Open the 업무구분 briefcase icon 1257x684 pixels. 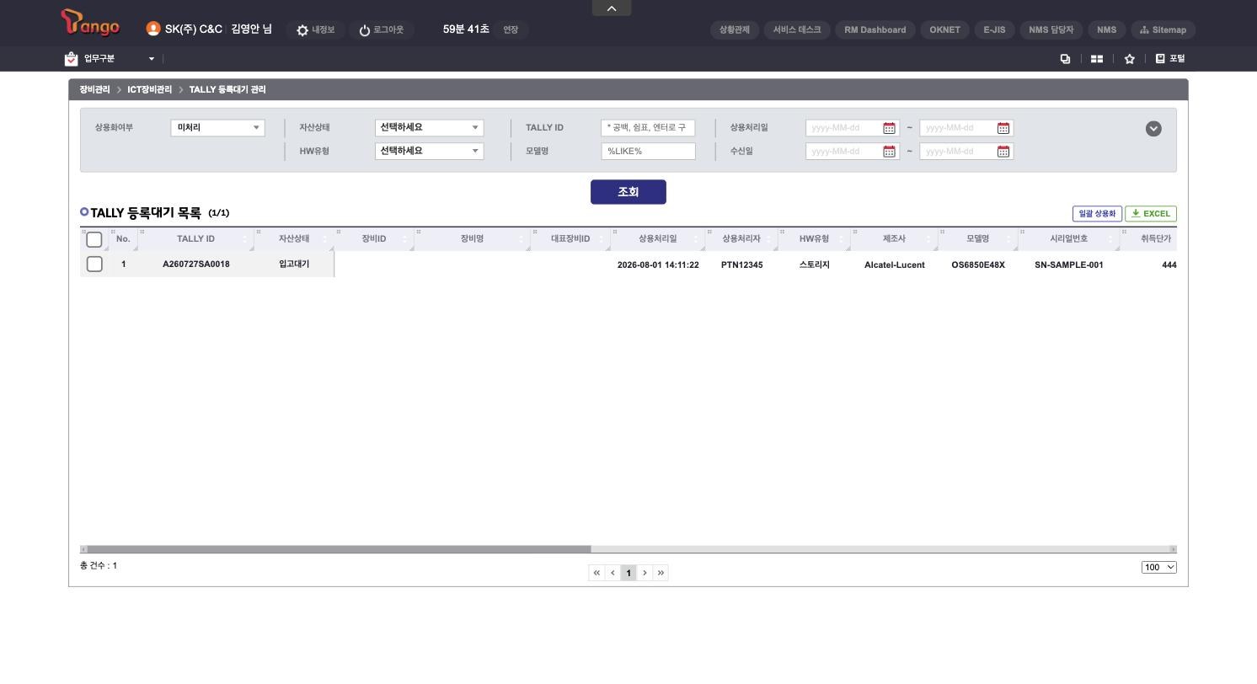coord(71,59)
